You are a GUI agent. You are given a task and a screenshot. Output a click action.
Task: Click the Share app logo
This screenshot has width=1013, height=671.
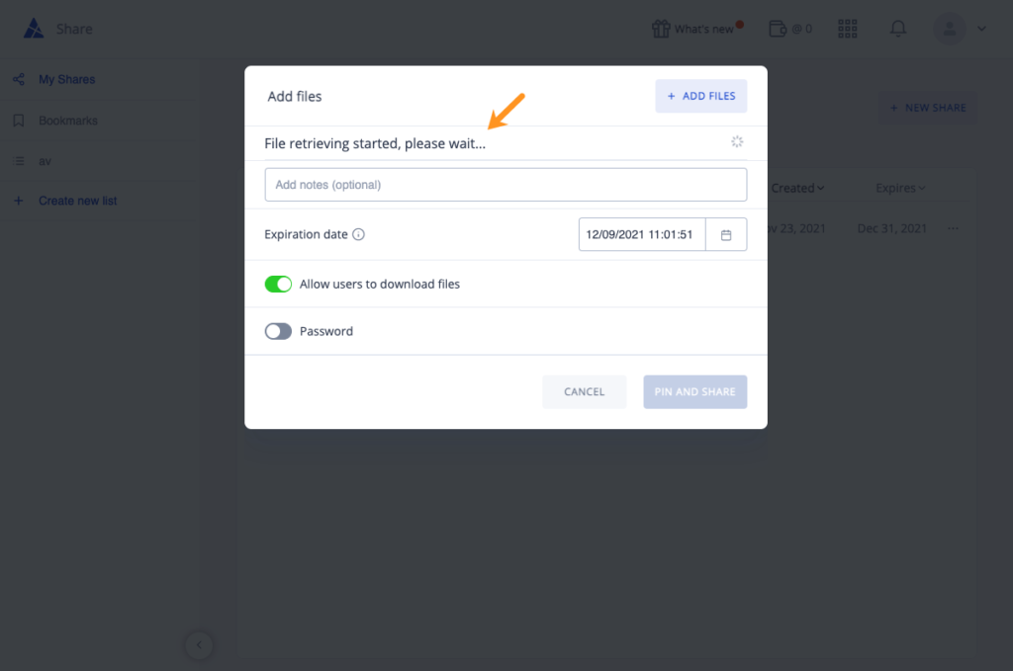(x=34, y=29)
